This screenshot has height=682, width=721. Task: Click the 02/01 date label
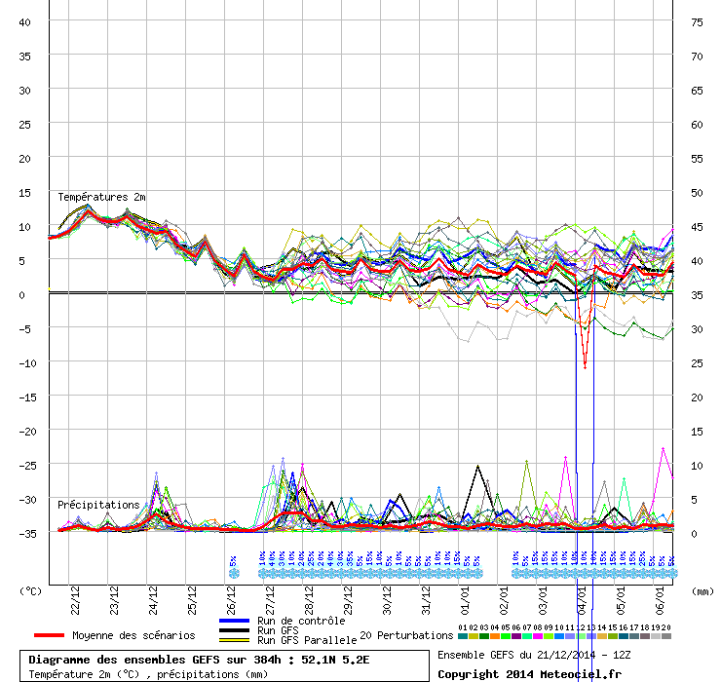coord(504,600)
